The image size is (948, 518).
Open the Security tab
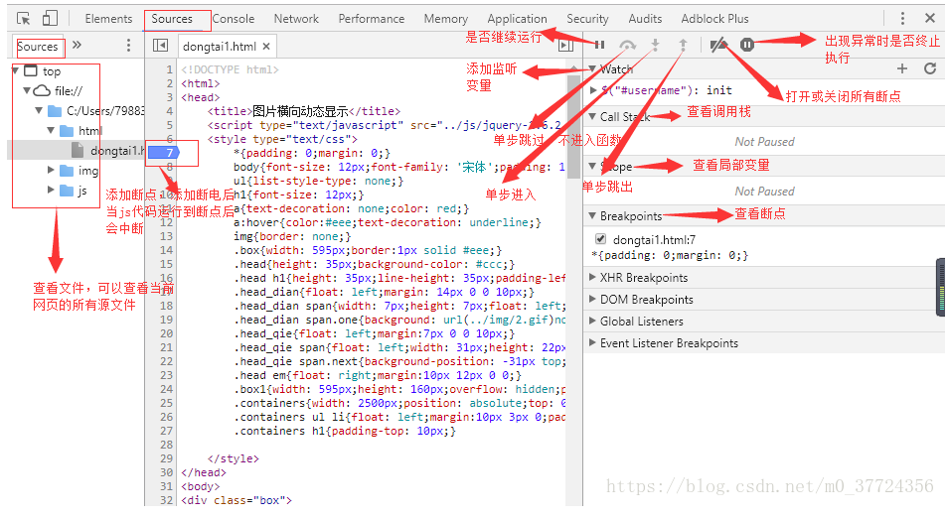coord(587,19)
